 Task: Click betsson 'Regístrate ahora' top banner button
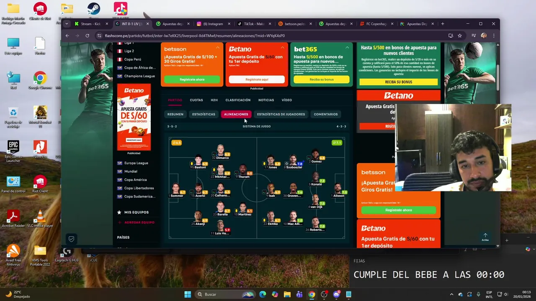click(x=192, y=79)
